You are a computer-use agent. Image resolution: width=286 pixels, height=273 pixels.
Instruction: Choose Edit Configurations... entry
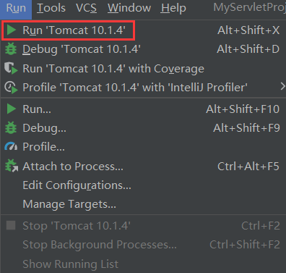pos(143,185)
